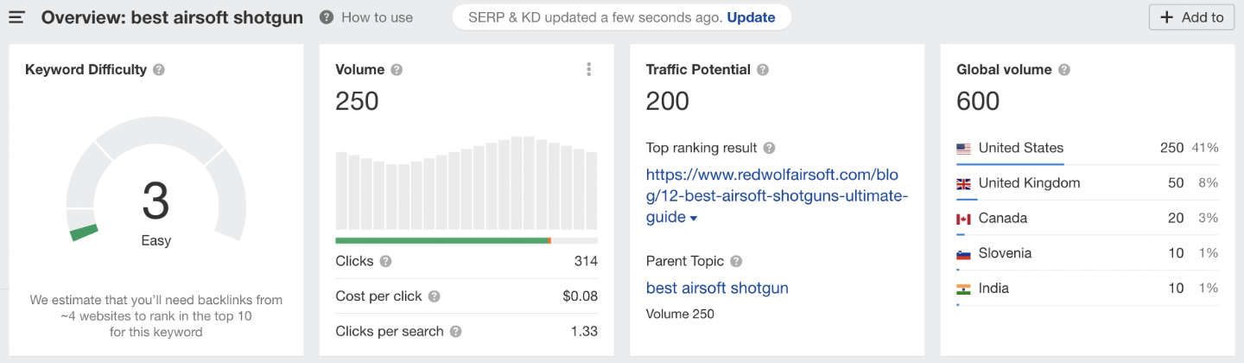Viewport: 1244px width, 363px height.
Task: Show Volume help tooltip icon
Action: click(397, 70)
